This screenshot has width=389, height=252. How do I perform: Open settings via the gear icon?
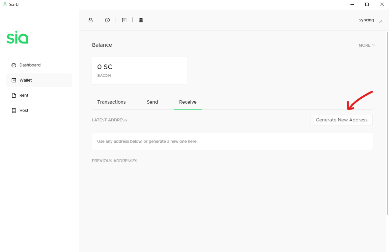pyautogui.click(x=141, y=20)
